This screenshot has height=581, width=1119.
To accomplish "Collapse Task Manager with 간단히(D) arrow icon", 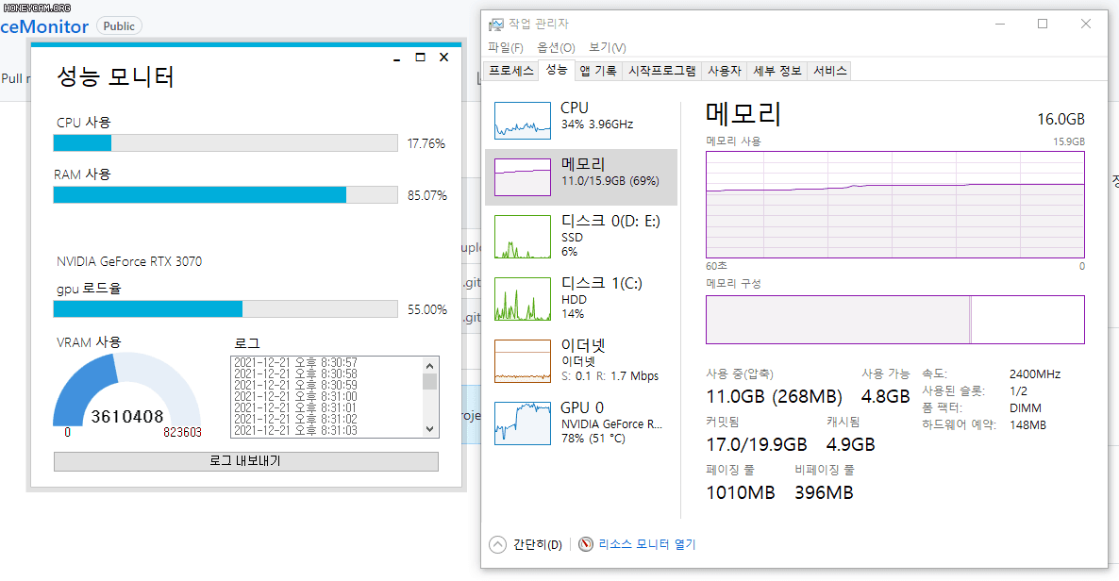I will coord(497,544).
